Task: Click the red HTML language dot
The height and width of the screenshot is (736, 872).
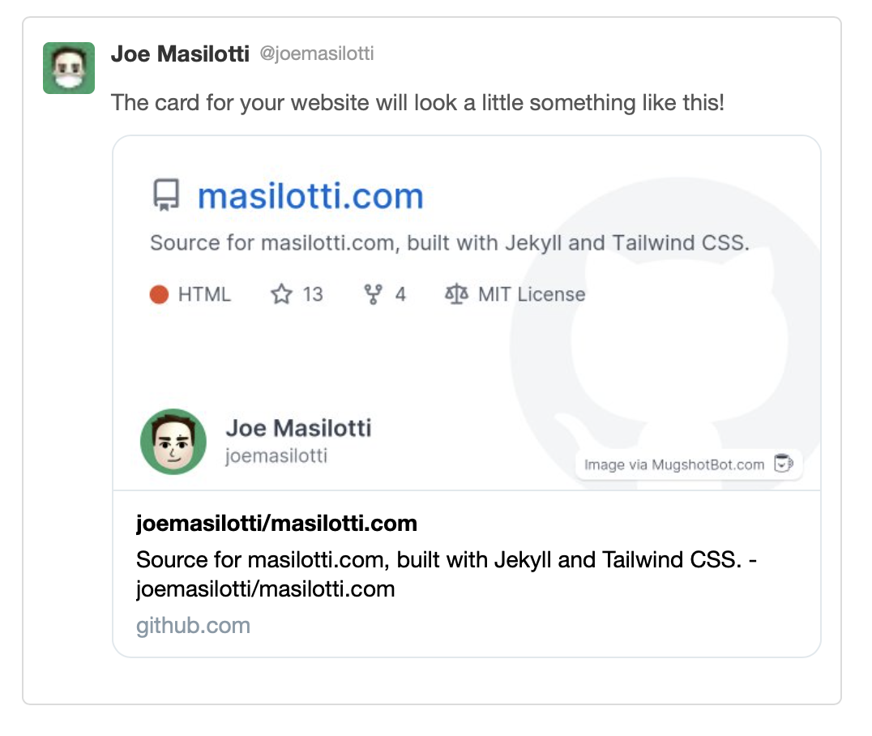Action: (159, 294)
